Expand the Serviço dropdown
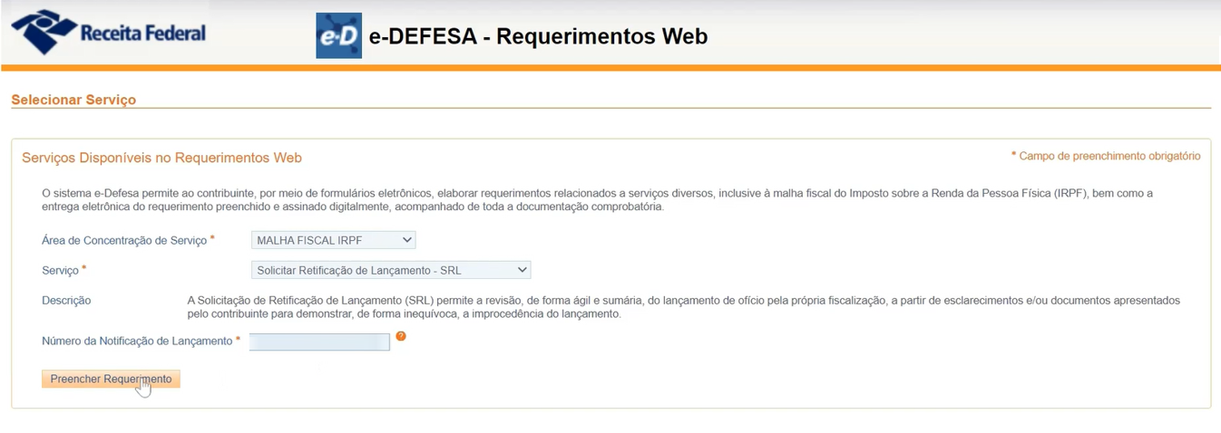This screenshot has height=433, width=1221. (x=391, y=270)
